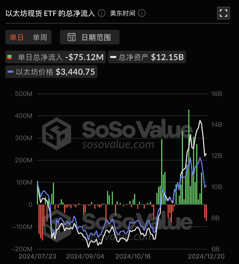239x264 pixels.
Task: Click info icon next to 美东时间
Action: click(142, 13)
